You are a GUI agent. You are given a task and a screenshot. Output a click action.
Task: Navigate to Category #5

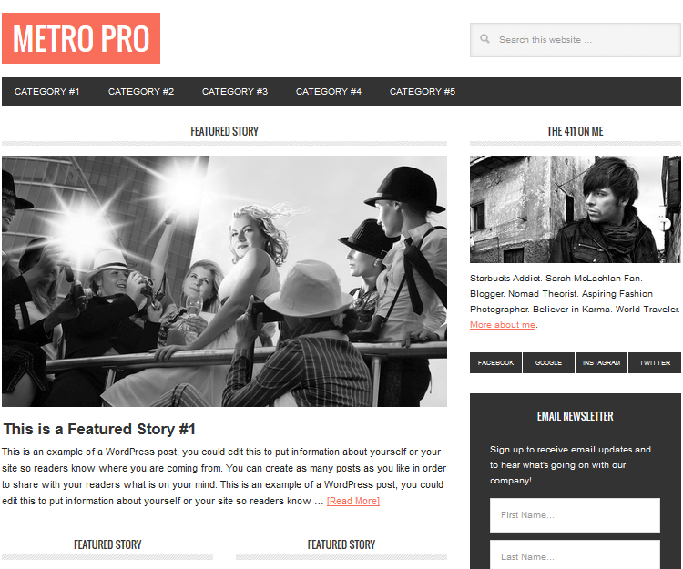[x=423, y=91]
